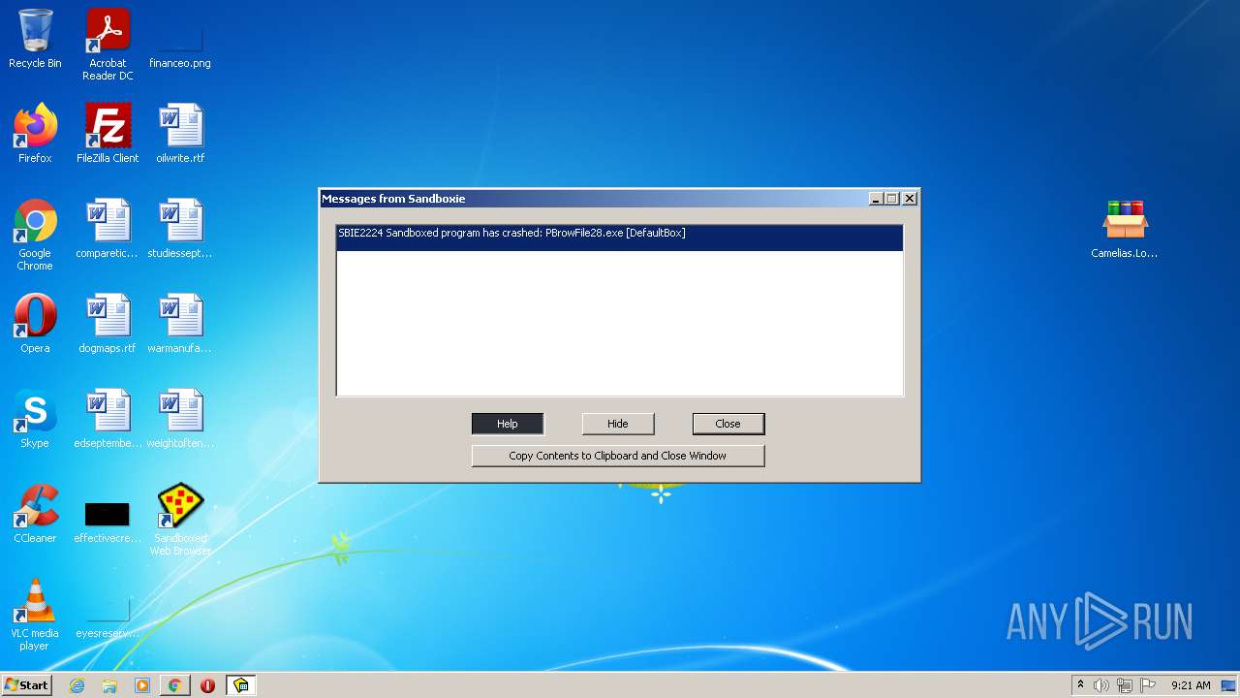Launch Acrobat Reader DC shortcut
This screenshot has width=1240, height=698.
[x=108, y=45]
